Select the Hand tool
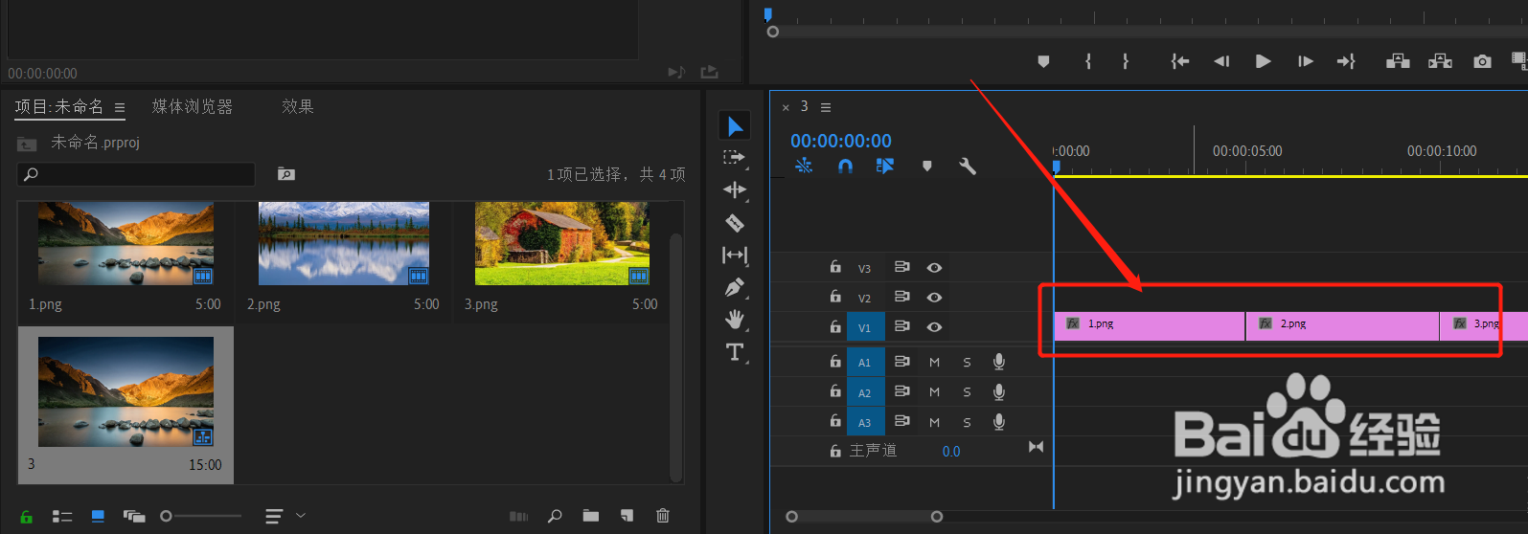This screenshot has height=534, width=1528. [x=735, y=320]
